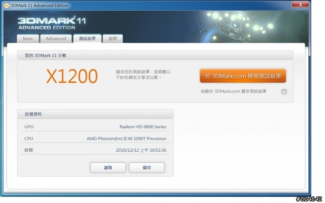Select the 測試結果 tab

87,39
